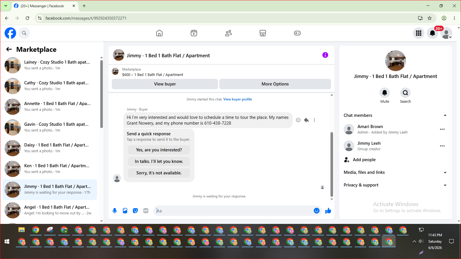The image size is (461, 259).
Task: Expand the Privacy & support section
Action: click(395, 185)
